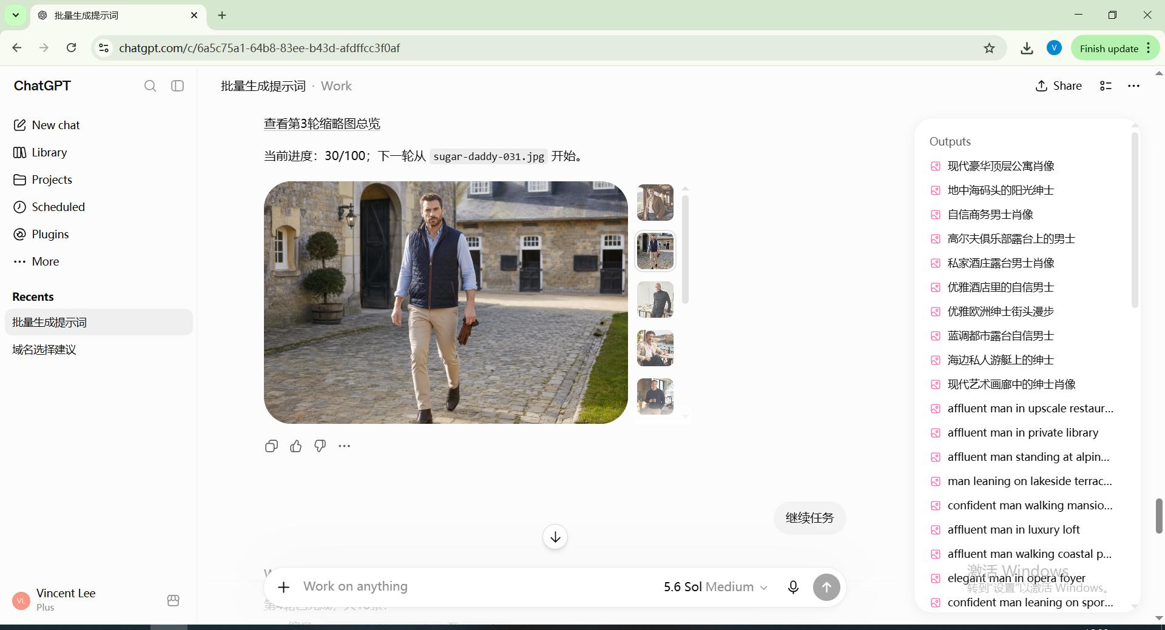Select recent chat 批量生成提示词

click(99, 322)
